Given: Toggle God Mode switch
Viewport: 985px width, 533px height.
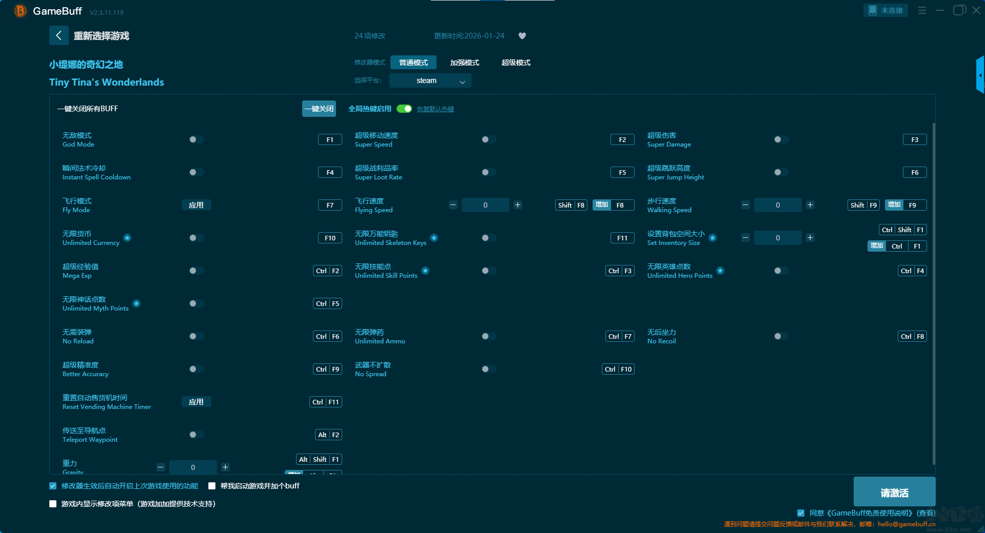Looking at the screenshot, I should click(196, 139).
